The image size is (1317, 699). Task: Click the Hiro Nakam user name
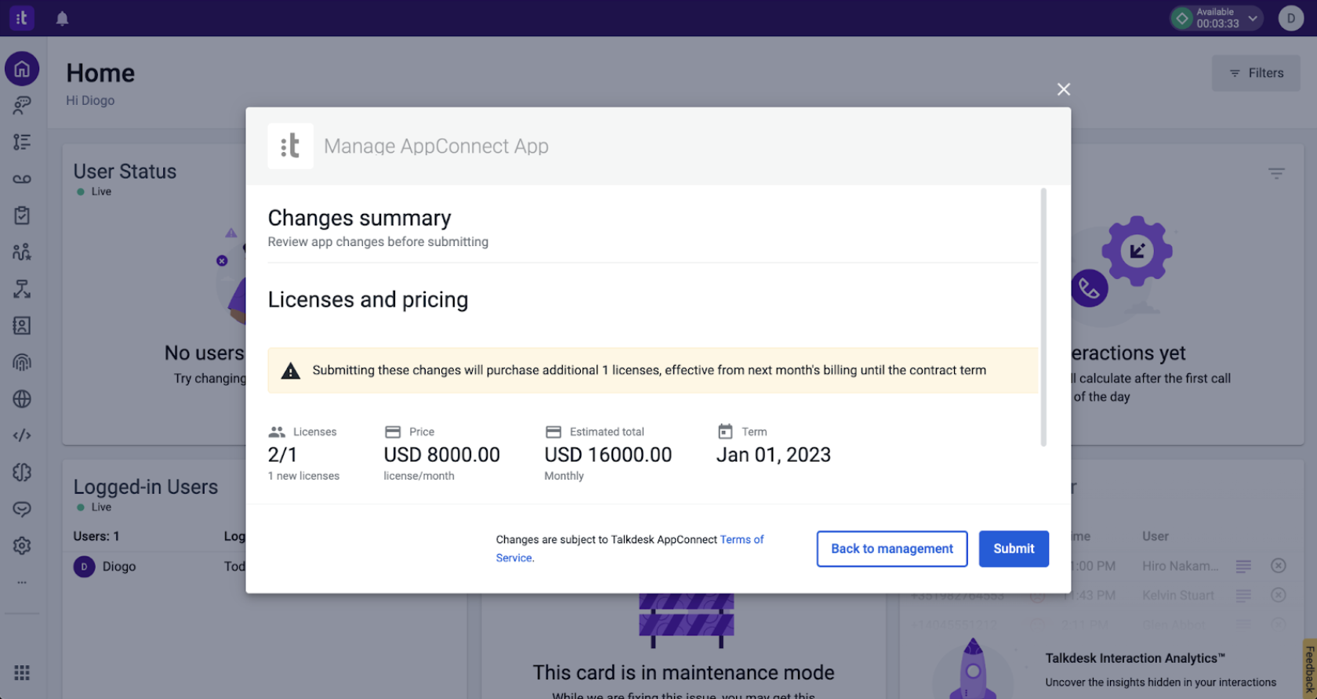(x=1180, y=566)
